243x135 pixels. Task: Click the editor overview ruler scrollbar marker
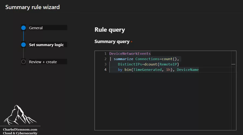click(233, 64)
